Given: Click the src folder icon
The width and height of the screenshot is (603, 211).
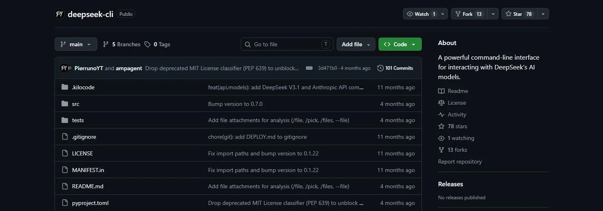Looking at the screenshot, I should [65, 104].
